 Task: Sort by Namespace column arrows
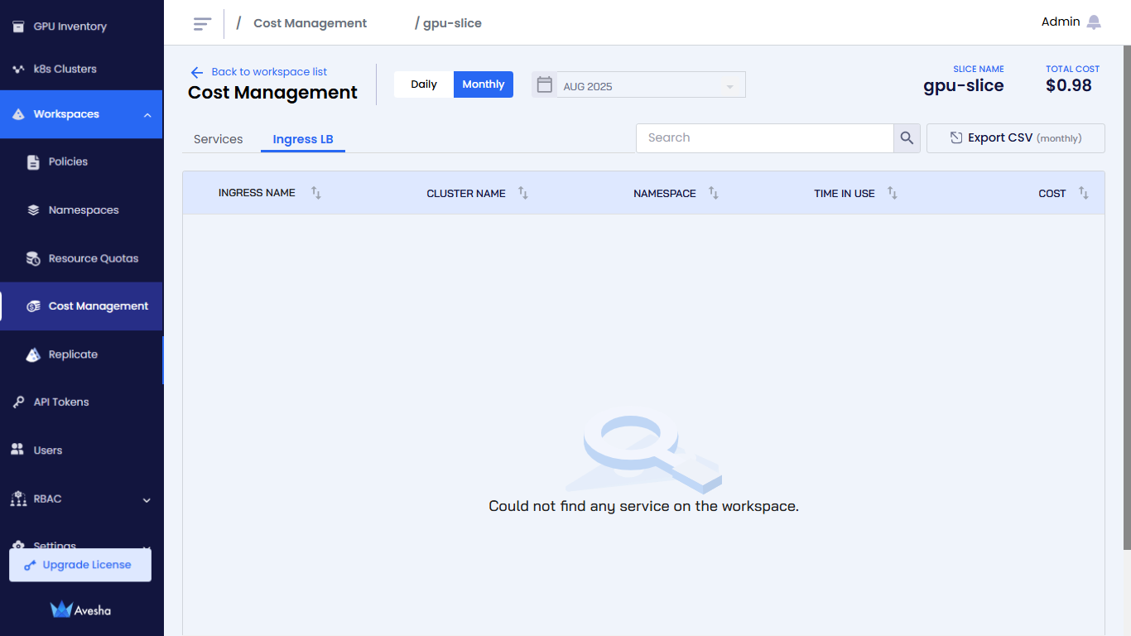[x=713, y=193]
